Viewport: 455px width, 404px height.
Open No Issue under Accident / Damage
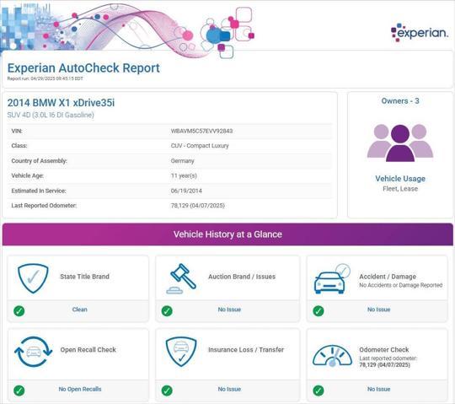click(x=378, y=310)
